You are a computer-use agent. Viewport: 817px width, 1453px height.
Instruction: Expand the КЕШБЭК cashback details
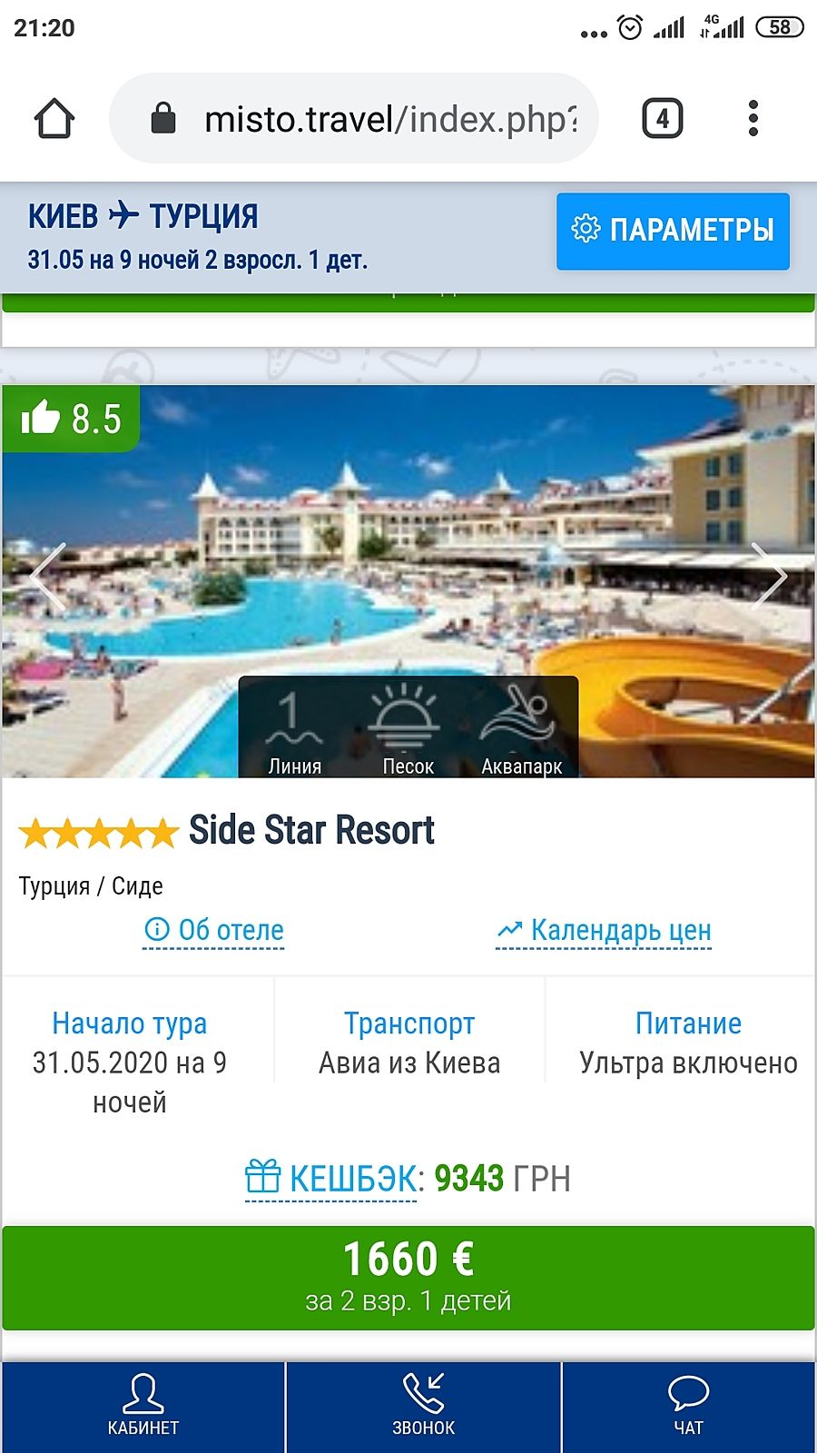click(x=331, y=1179)
